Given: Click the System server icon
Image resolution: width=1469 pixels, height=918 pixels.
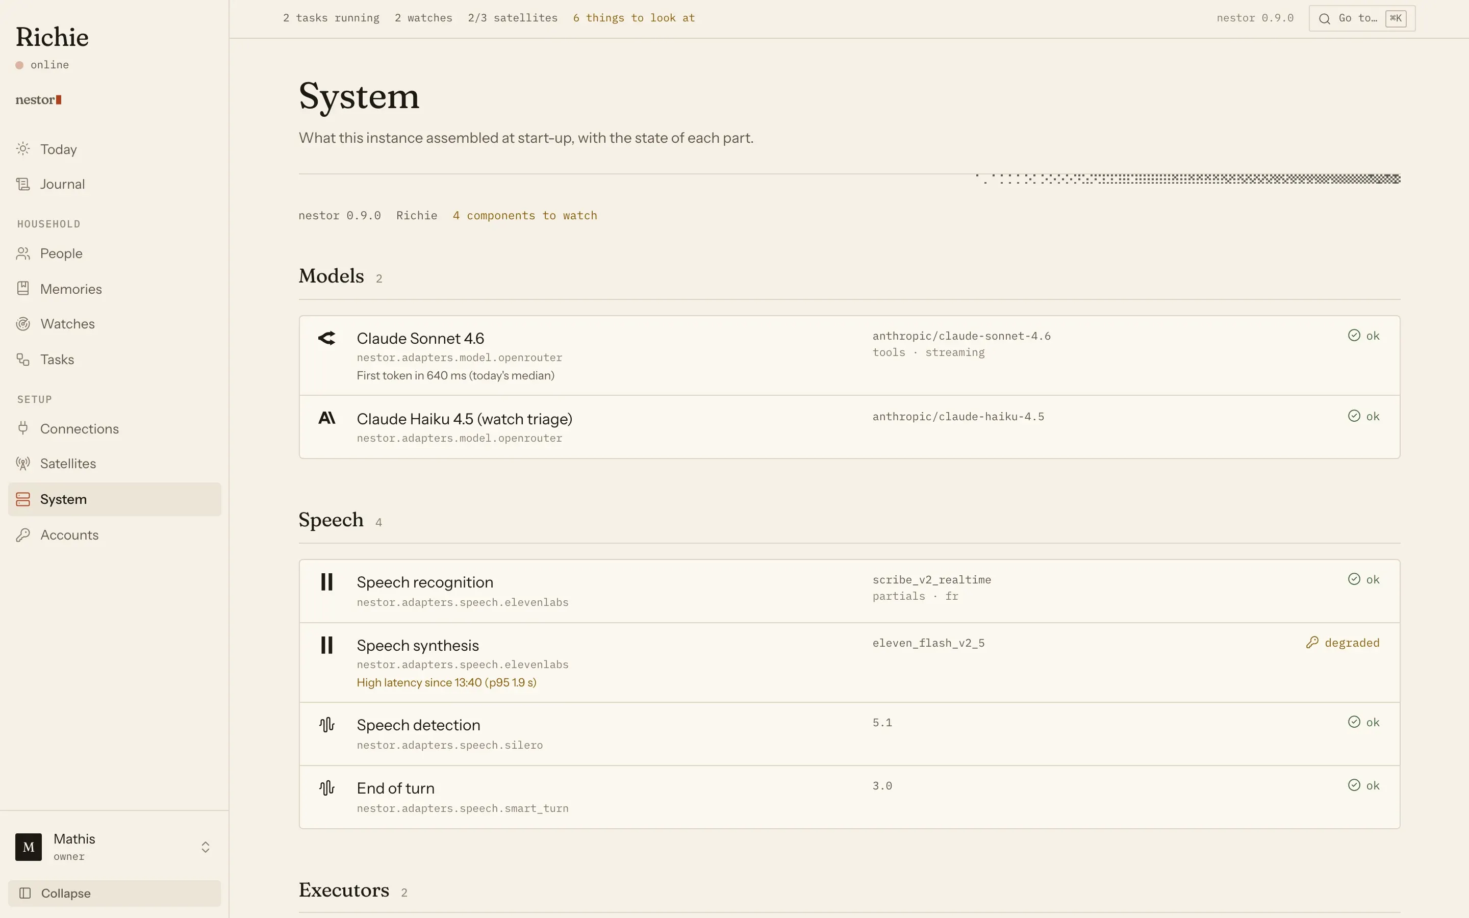Looking at the screenshot, I should [23, 499].
